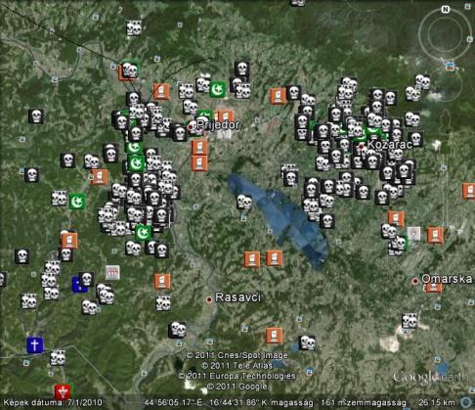Open the skull placemark at top near map edge
Image resolution: width=475 pixels, height=410 pixels.
coord(298,3)
